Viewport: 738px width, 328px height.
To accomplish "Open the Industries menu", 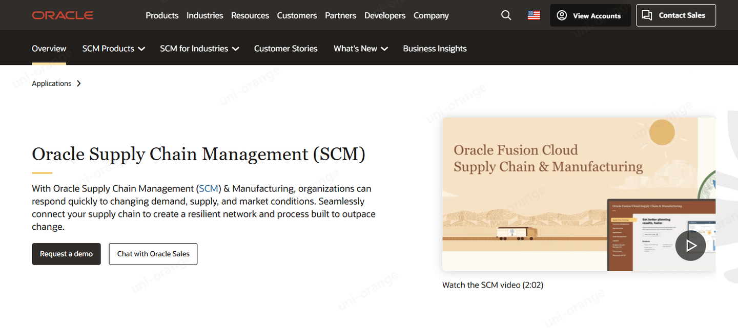I will pos(204,15).
